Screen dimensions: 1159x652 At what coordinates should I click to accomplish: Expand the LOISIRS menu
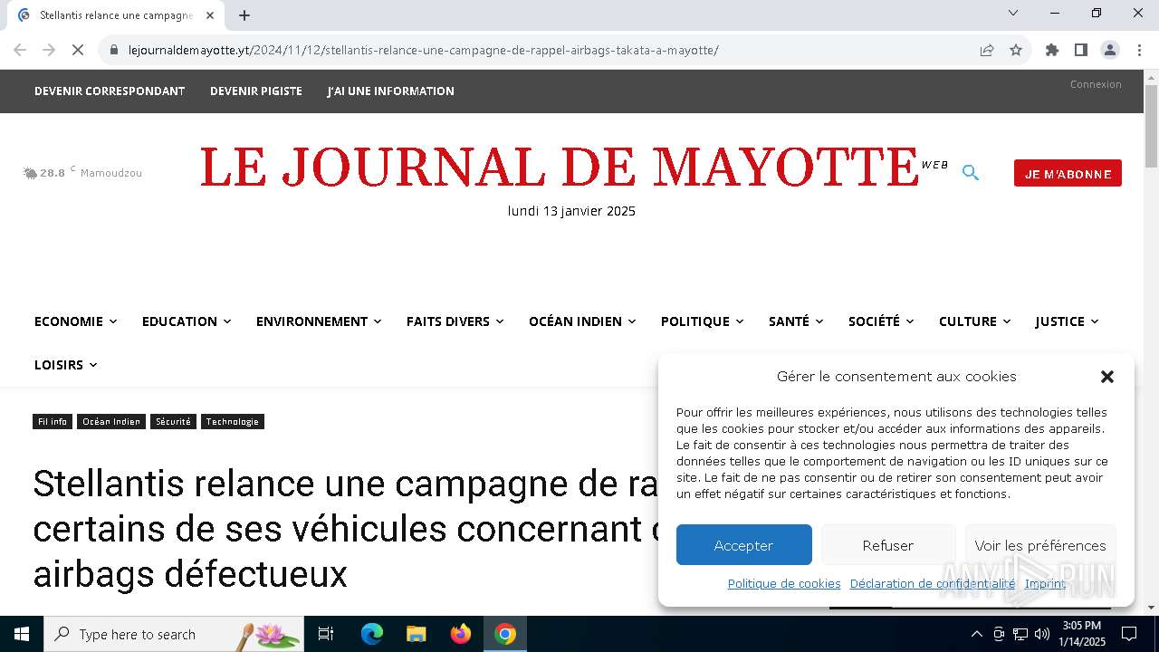coord(65,365)
